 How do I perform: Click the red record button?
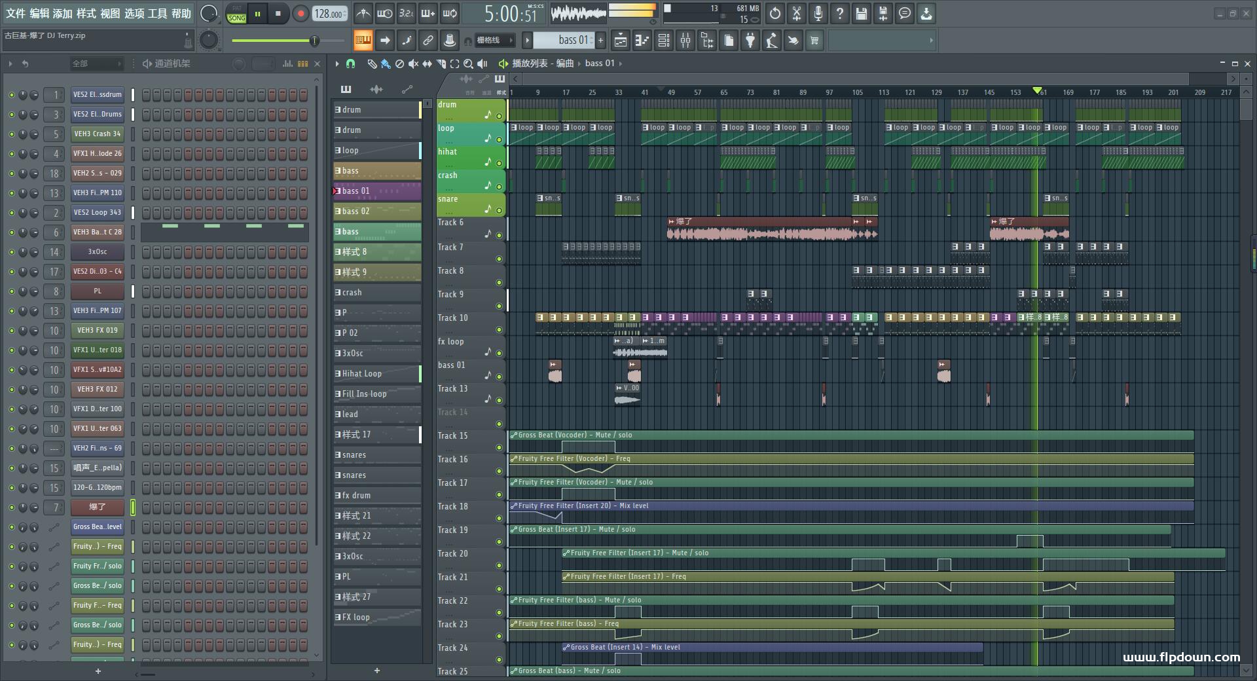tap(301, 13)
